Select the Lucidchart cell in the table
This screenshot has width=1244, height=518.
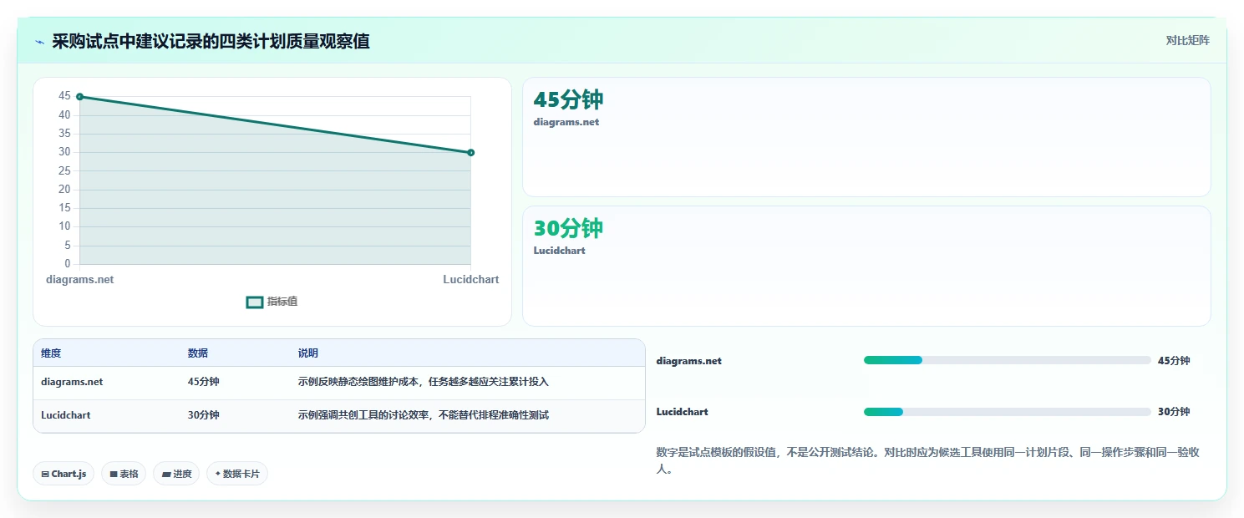(x=66, y=415)
